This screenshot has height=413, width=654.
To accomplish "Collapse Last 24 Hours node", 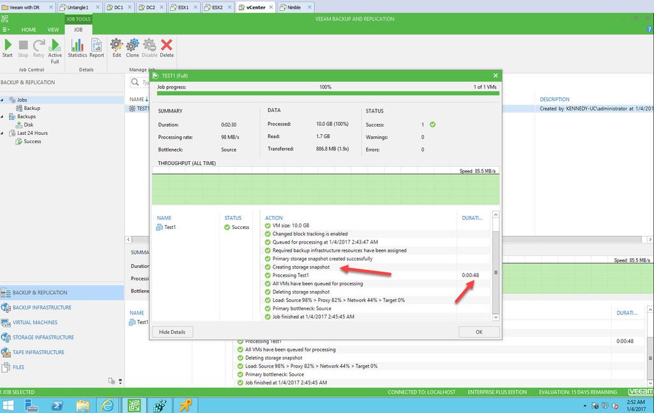I will tap(2, 133).
